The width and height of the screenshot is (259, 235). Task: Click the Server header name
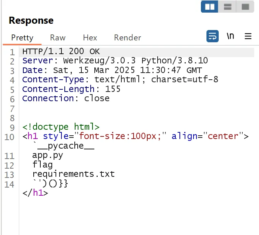pyautogui.click(x=35, y=61)
